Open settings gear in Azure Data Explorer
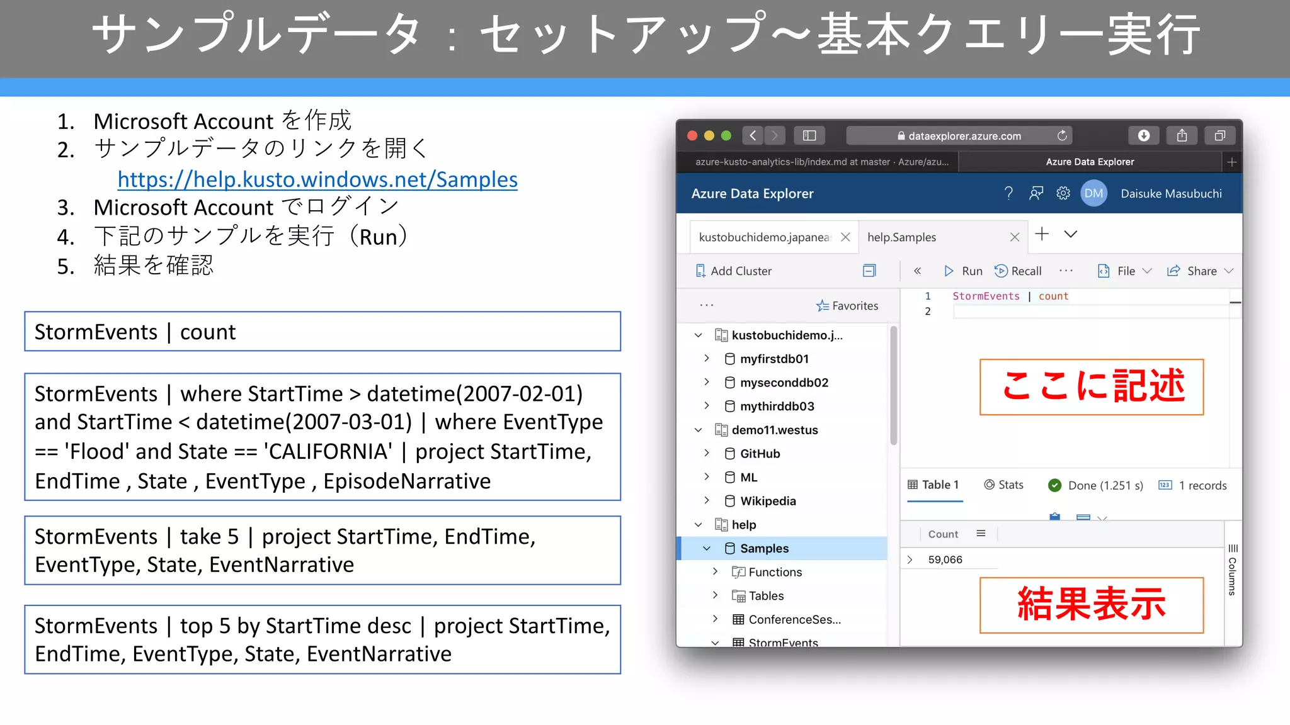The height and width of the screenshot is (725, 1290). coord(1063,193)
